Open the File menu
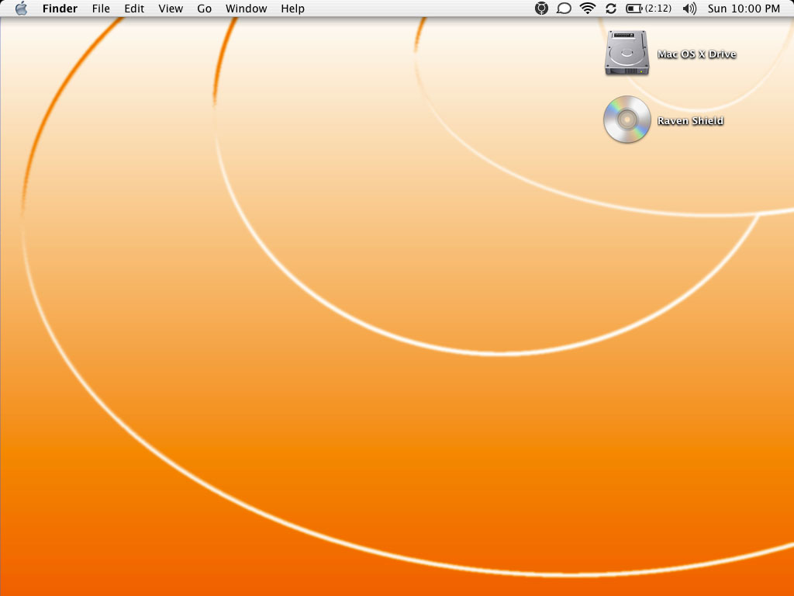 pos(101,9)
